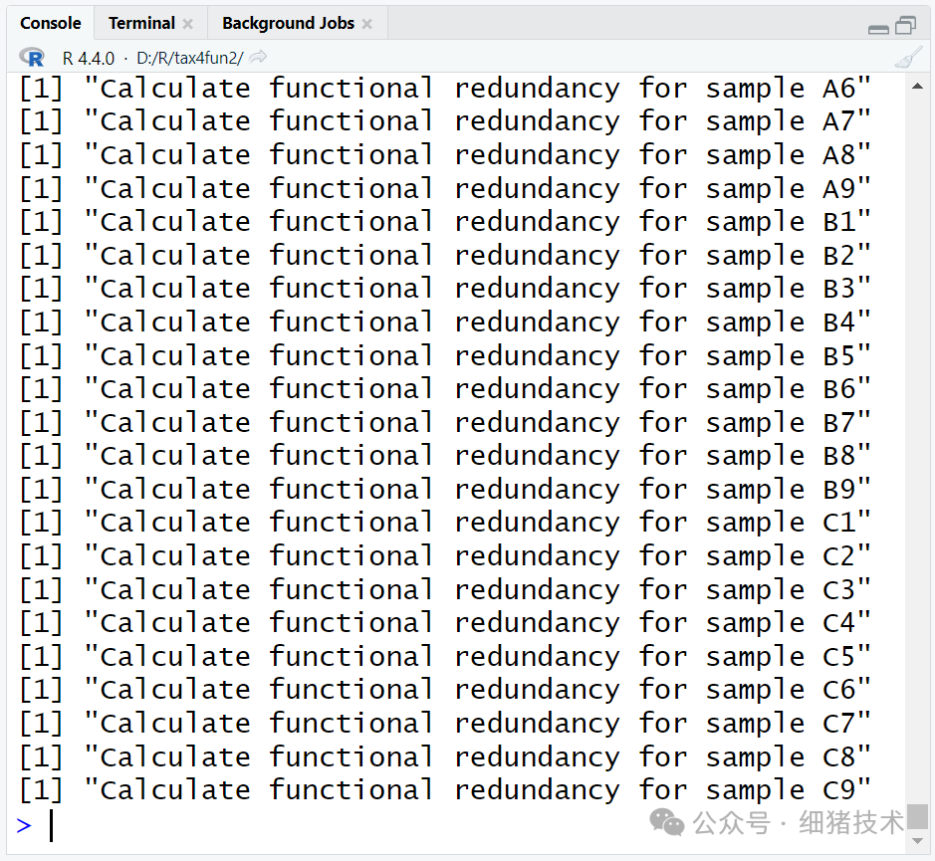Screen dimensions: 935x861
Task: Click the scrollbar down arrow
Action: click(919, 841)
